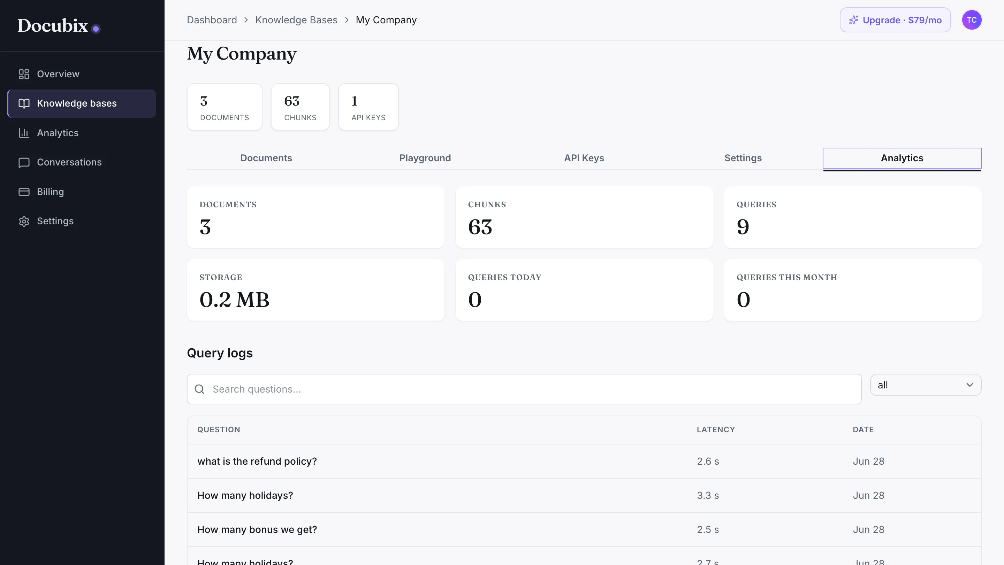Click the 3.3 s latency value
The image size is (1004, 565).
(x=708, y=495)
